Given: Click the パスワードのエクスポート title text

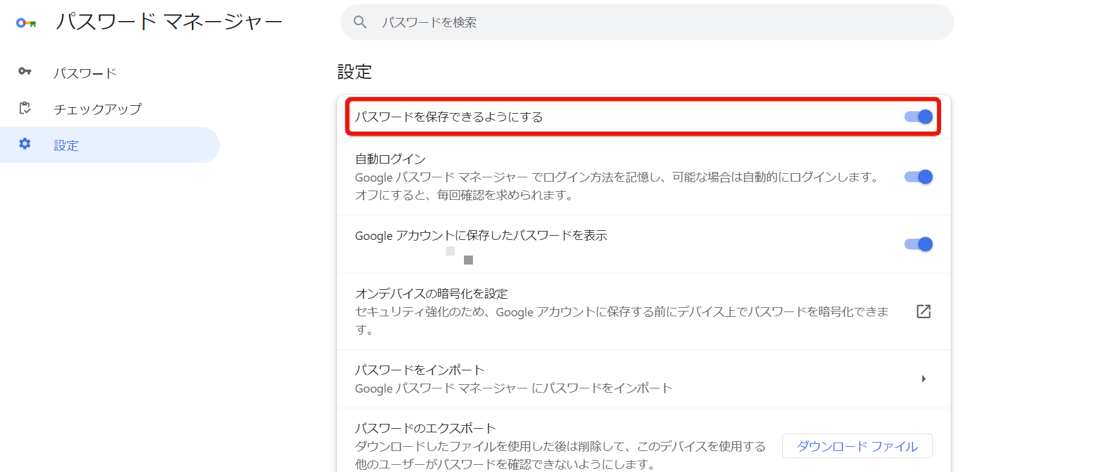Looking at the screenshot, I should pyautogui.click(x=425, y=428).
